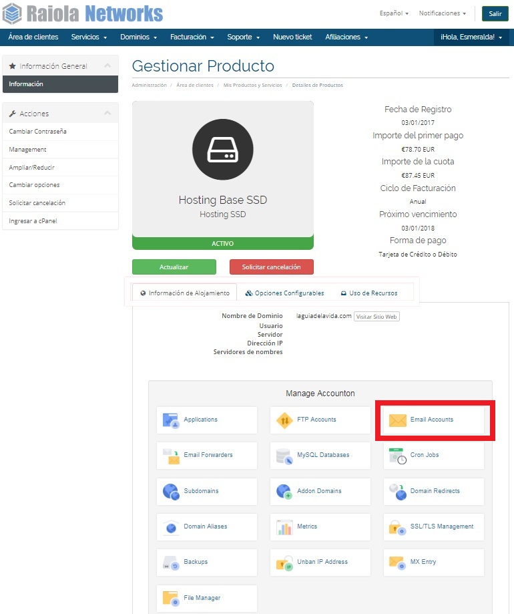Image resolution: width=514 pixels, height=614 pixels.
Task: Switch to the Opciones Configurables tab
Action: pos(285,293)
